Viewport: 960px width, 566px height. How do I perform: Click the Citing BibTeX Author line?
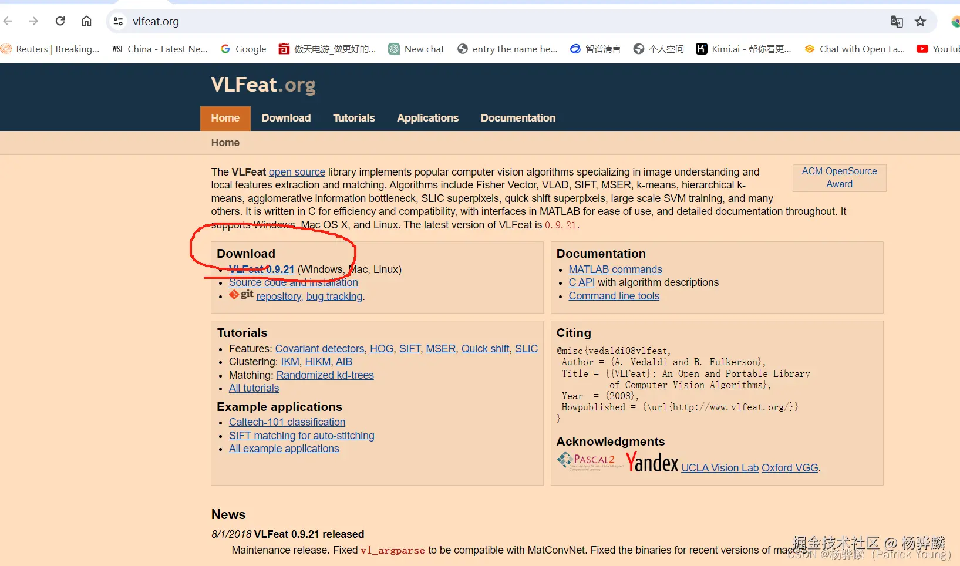[x=663, y=362]
